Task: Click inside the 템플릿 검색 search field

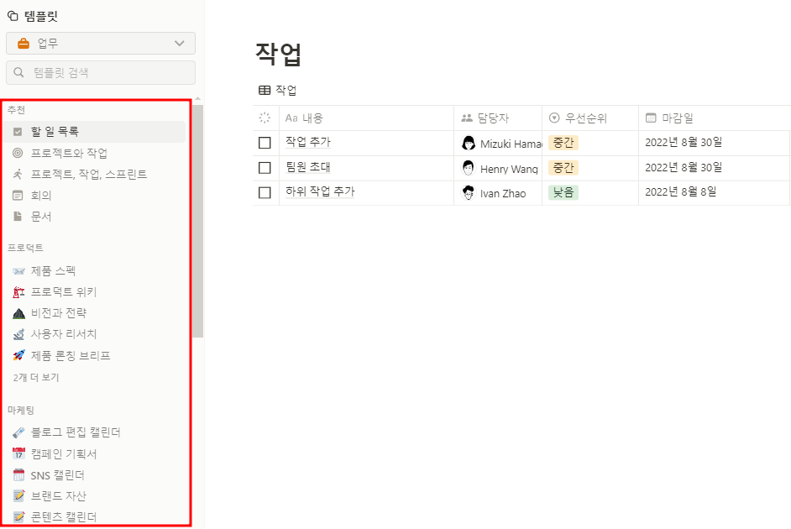Action: pyautogui.click(x=101, y=72)
